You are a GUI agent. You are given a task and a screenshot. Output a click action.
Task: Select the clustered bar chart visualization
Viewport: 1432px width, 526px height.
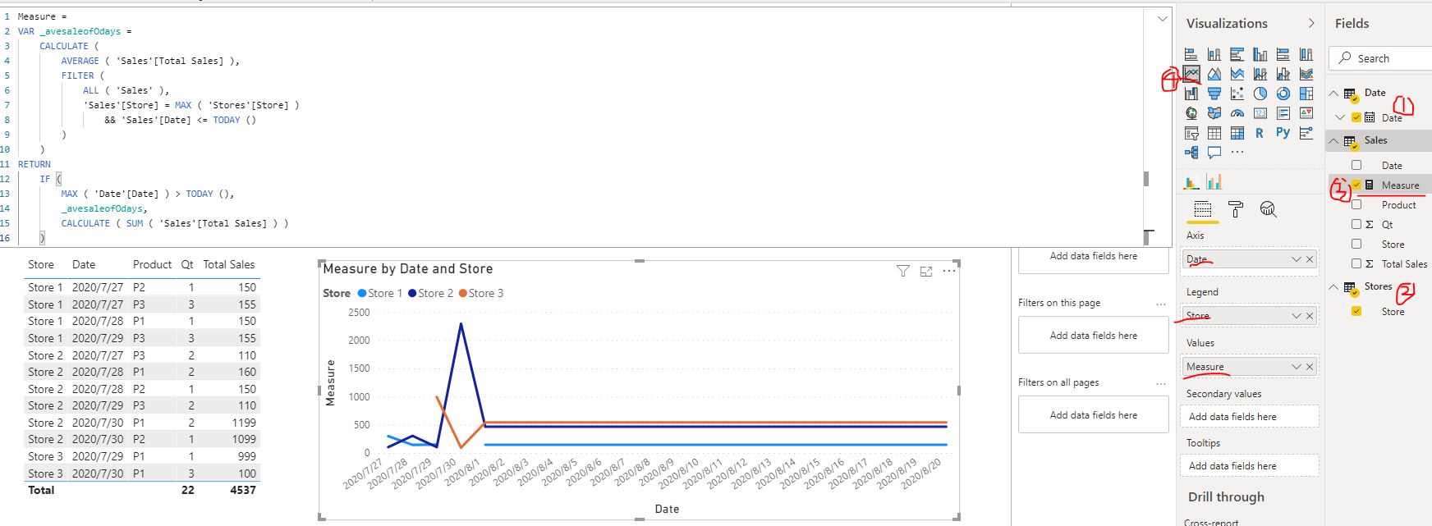click(1237, 54)
